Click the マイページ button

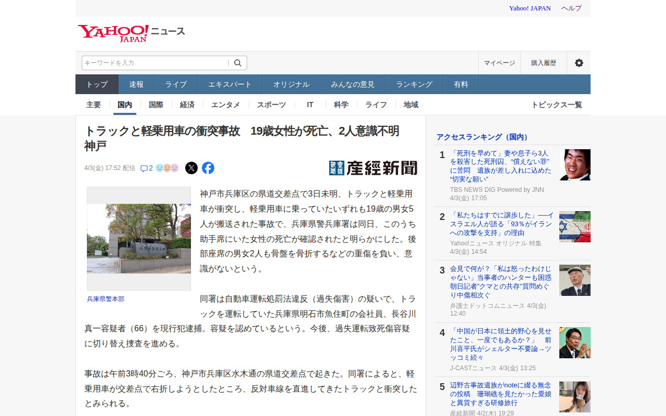(x=499, y=63)
